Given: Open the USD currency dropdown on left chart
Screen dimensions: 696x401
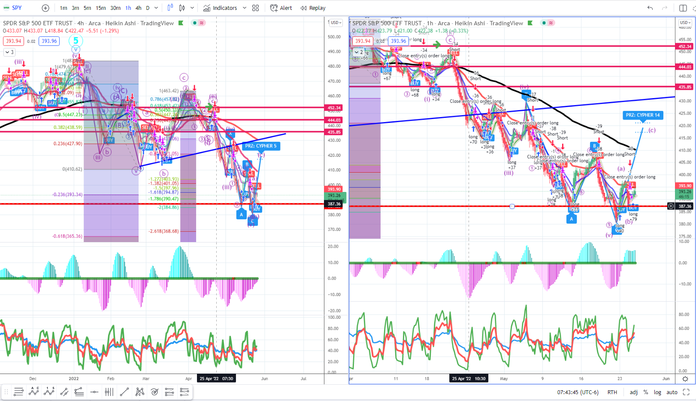Looking at the screenshot, I should (x=336, y=23).
